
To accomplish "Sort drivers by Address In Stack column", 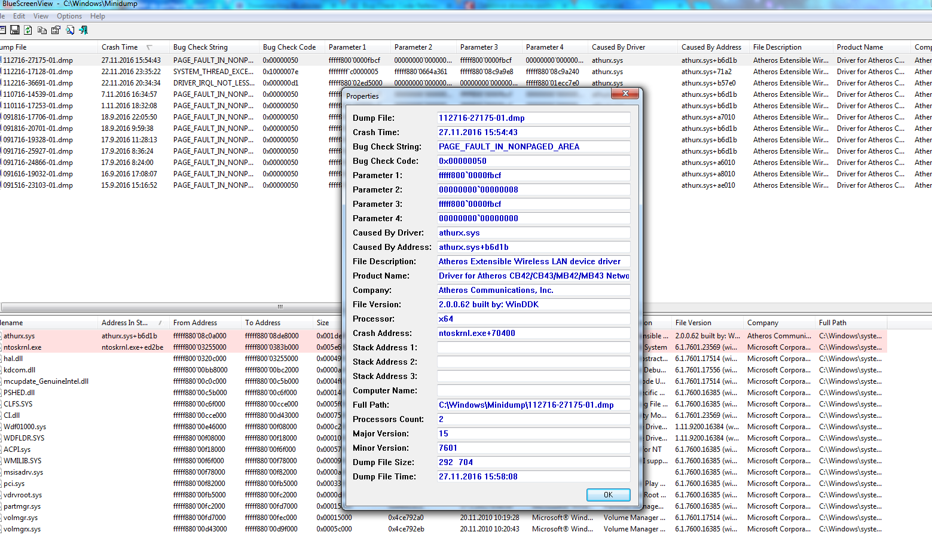I will tap(133, 323).
